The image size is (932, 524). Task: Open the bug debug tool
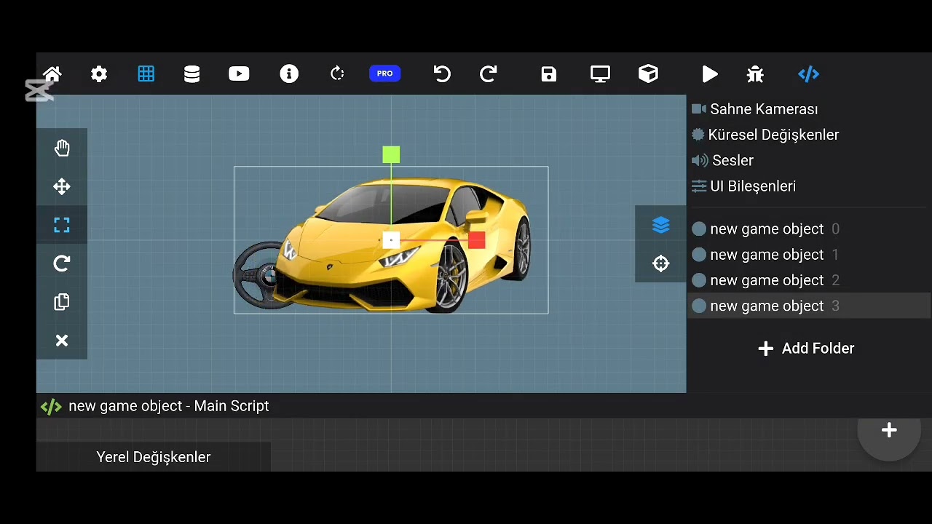click(755, 74)
